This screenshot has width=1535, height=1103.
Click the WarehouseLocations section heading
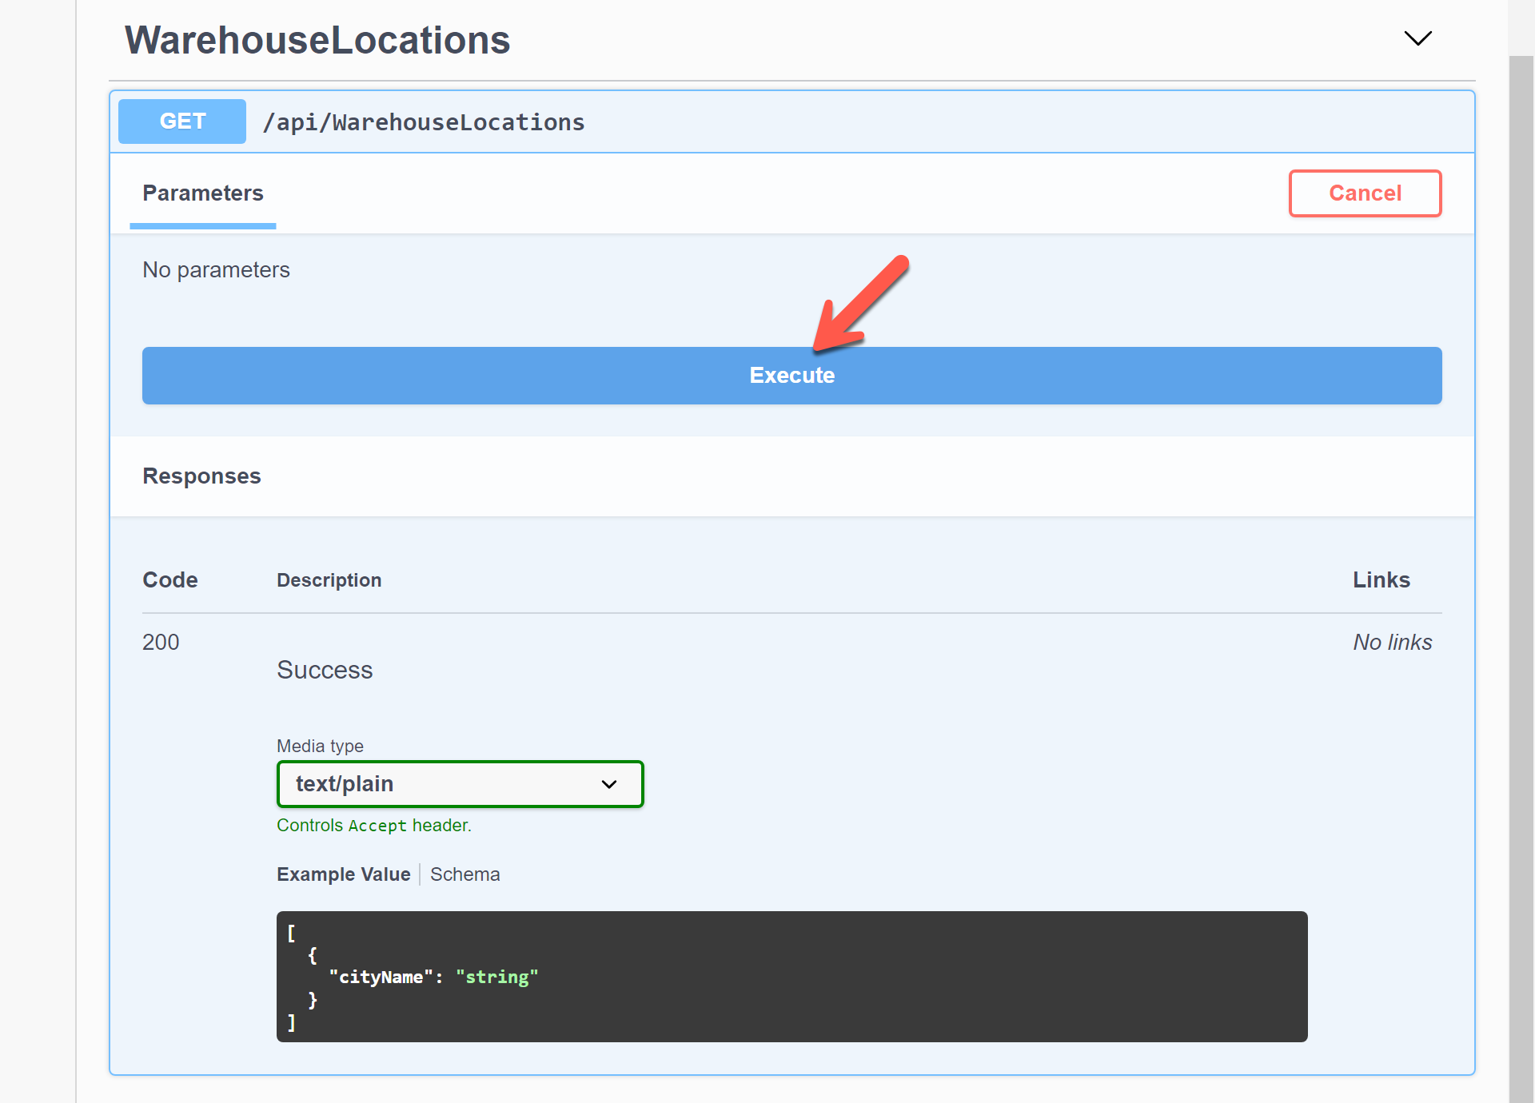(317, 40)
